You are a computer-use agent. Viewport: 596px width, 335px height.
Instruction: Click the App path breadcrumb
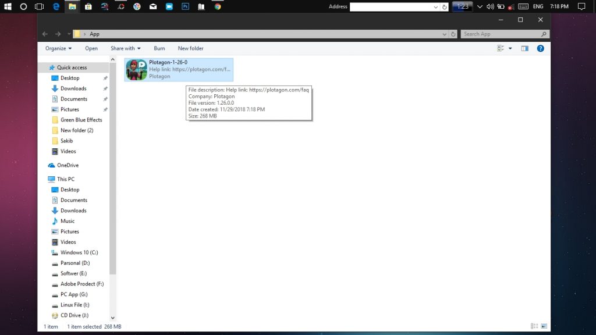point(95,34)
